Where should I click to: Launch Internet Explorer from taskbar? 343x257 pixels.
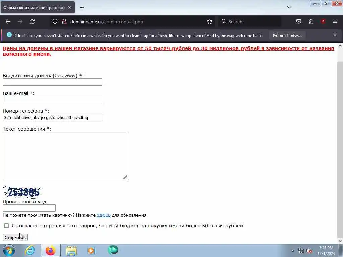[30, 250]
